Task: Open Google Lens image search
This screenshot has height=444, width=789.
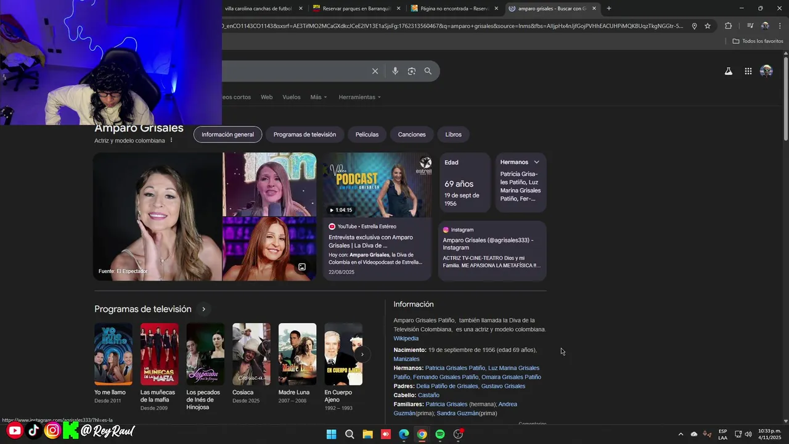Action: [412, 71]
